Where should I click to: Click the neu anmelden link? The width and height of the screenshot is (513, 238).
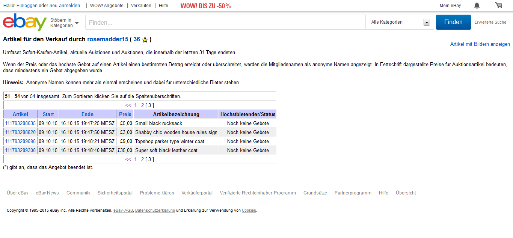[65, 6]
